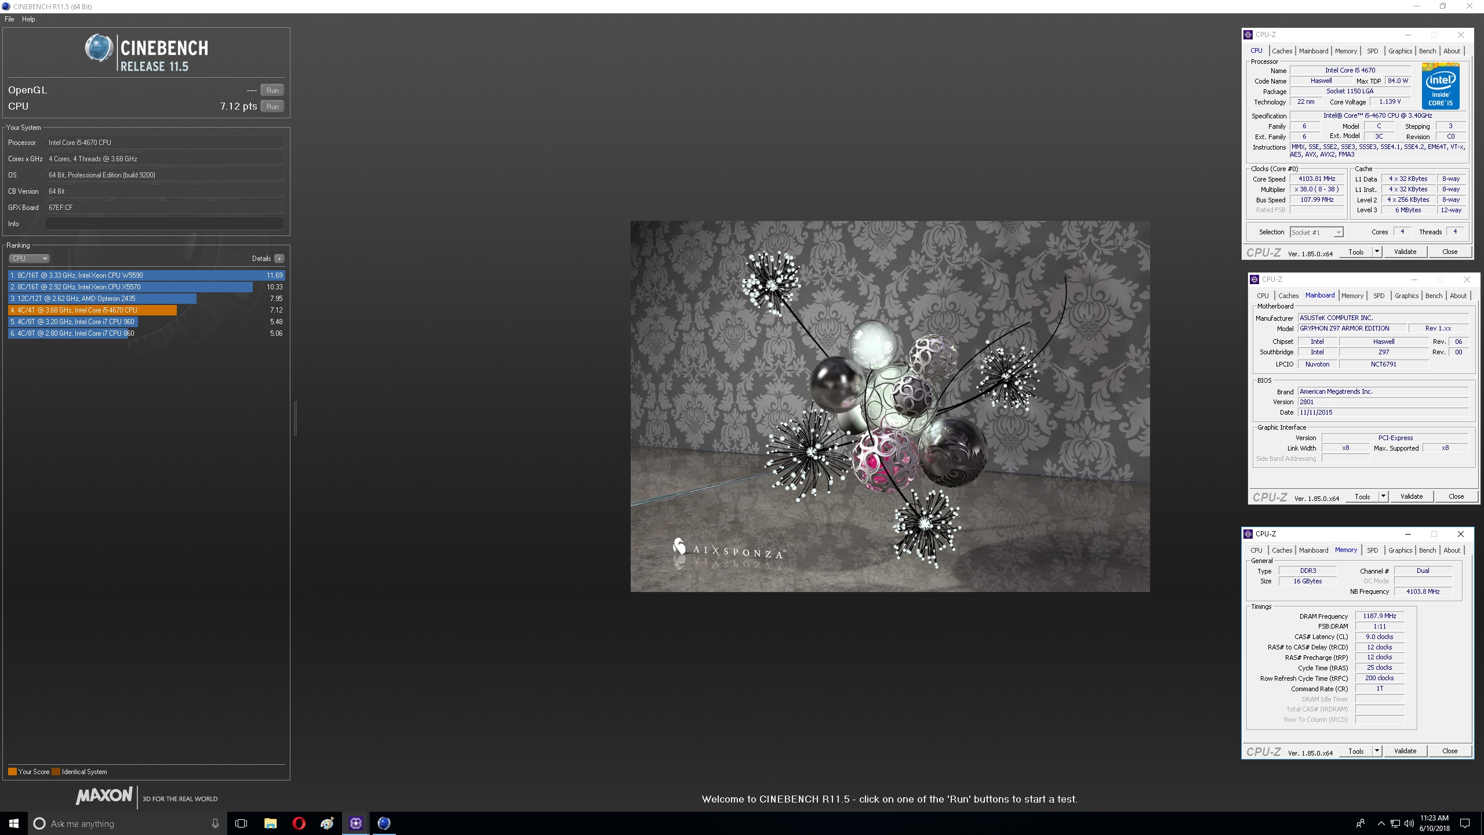Open CPU tab in Mainboard CPU-Z window

1263,296
